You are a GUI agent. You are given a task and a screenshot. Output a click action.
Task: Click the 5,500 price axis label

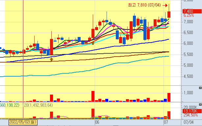(188, 54)
